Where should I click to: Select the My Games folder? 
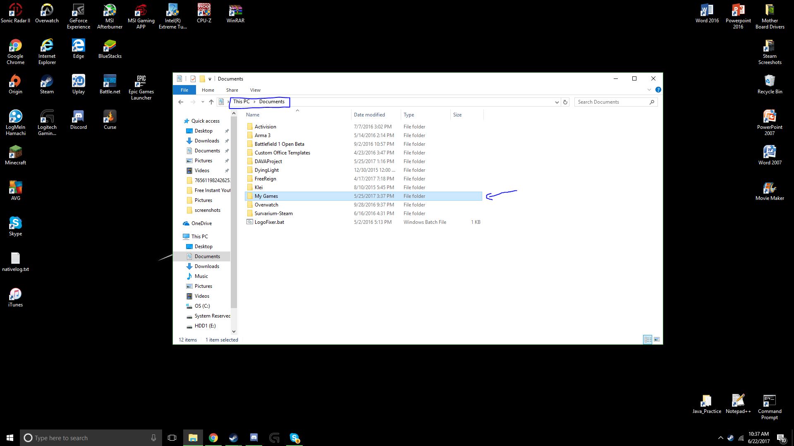click(266, 195)
